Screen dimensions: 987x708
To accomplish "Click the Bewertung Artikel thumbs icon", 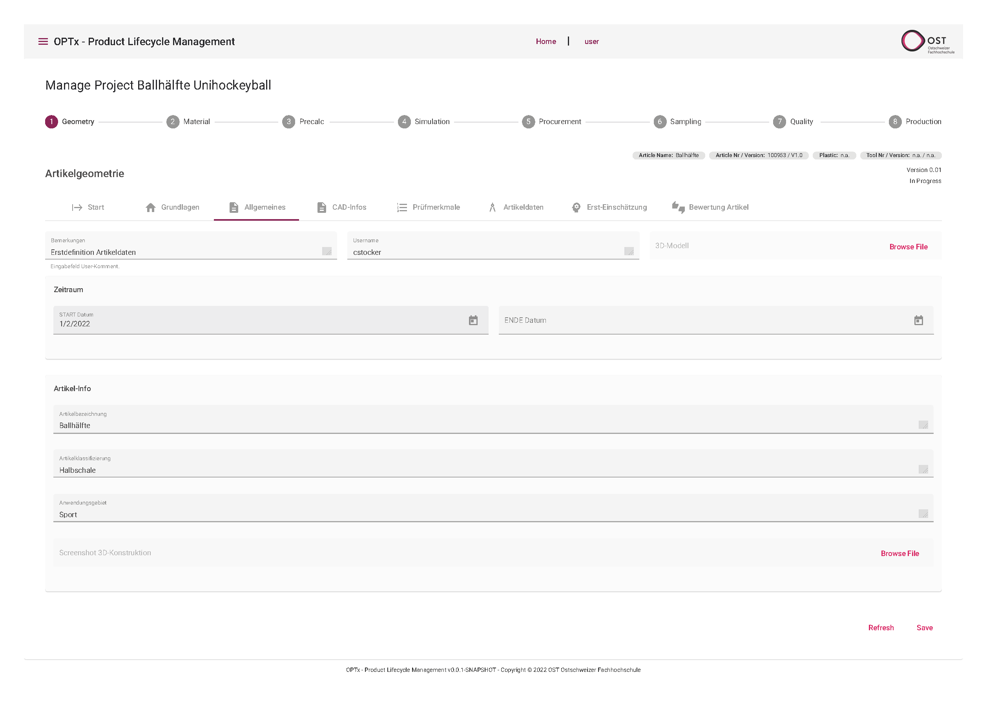I will 678,207.
